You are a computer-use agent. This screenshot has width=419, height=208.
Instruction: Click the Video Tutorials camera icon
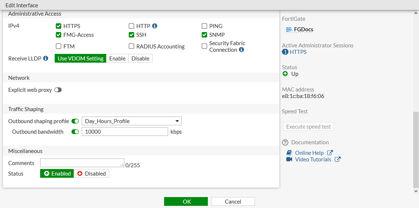(x=289, y=159)
